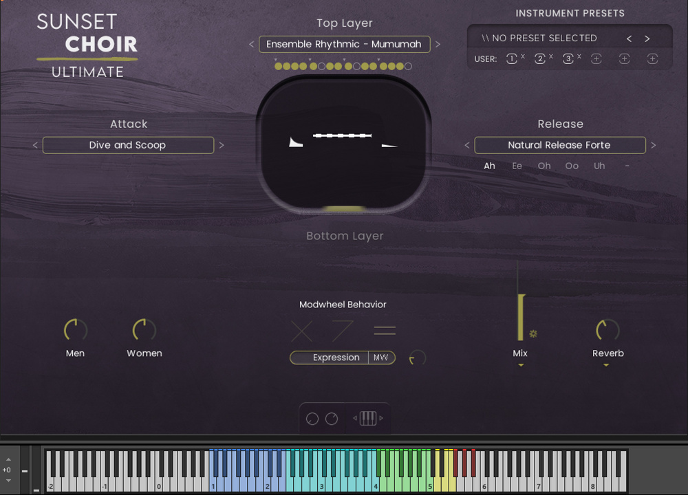This screenshot has width=688, height=495.
Task: Select the ramp-shaped modwheel behavior icon
Action: tap(343, 331)
